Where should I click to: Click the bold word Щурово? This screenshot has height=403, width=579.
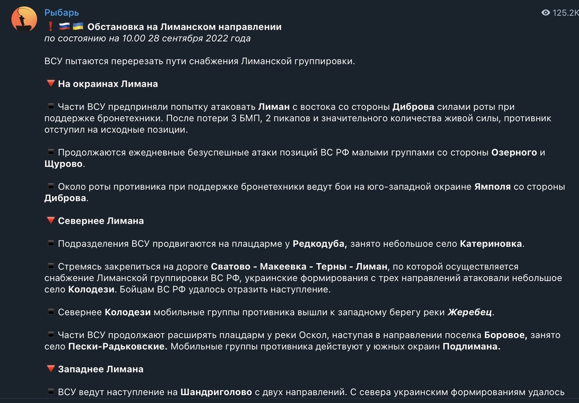click(64, 164)
